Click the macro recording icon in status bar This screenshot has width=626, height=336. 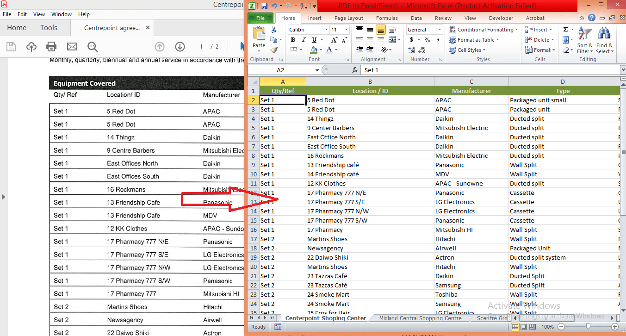pyautogui.click(x=278, y=327)
